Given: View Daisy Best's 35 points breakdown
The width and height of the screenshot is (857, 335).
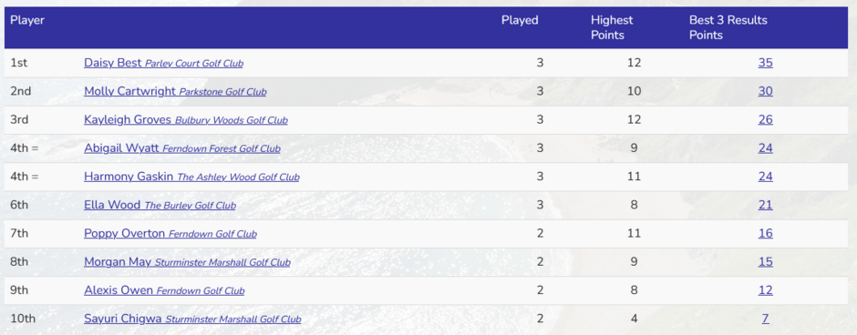Looking at the screenshot, I should pyautogui.click(x=765, y=63).
